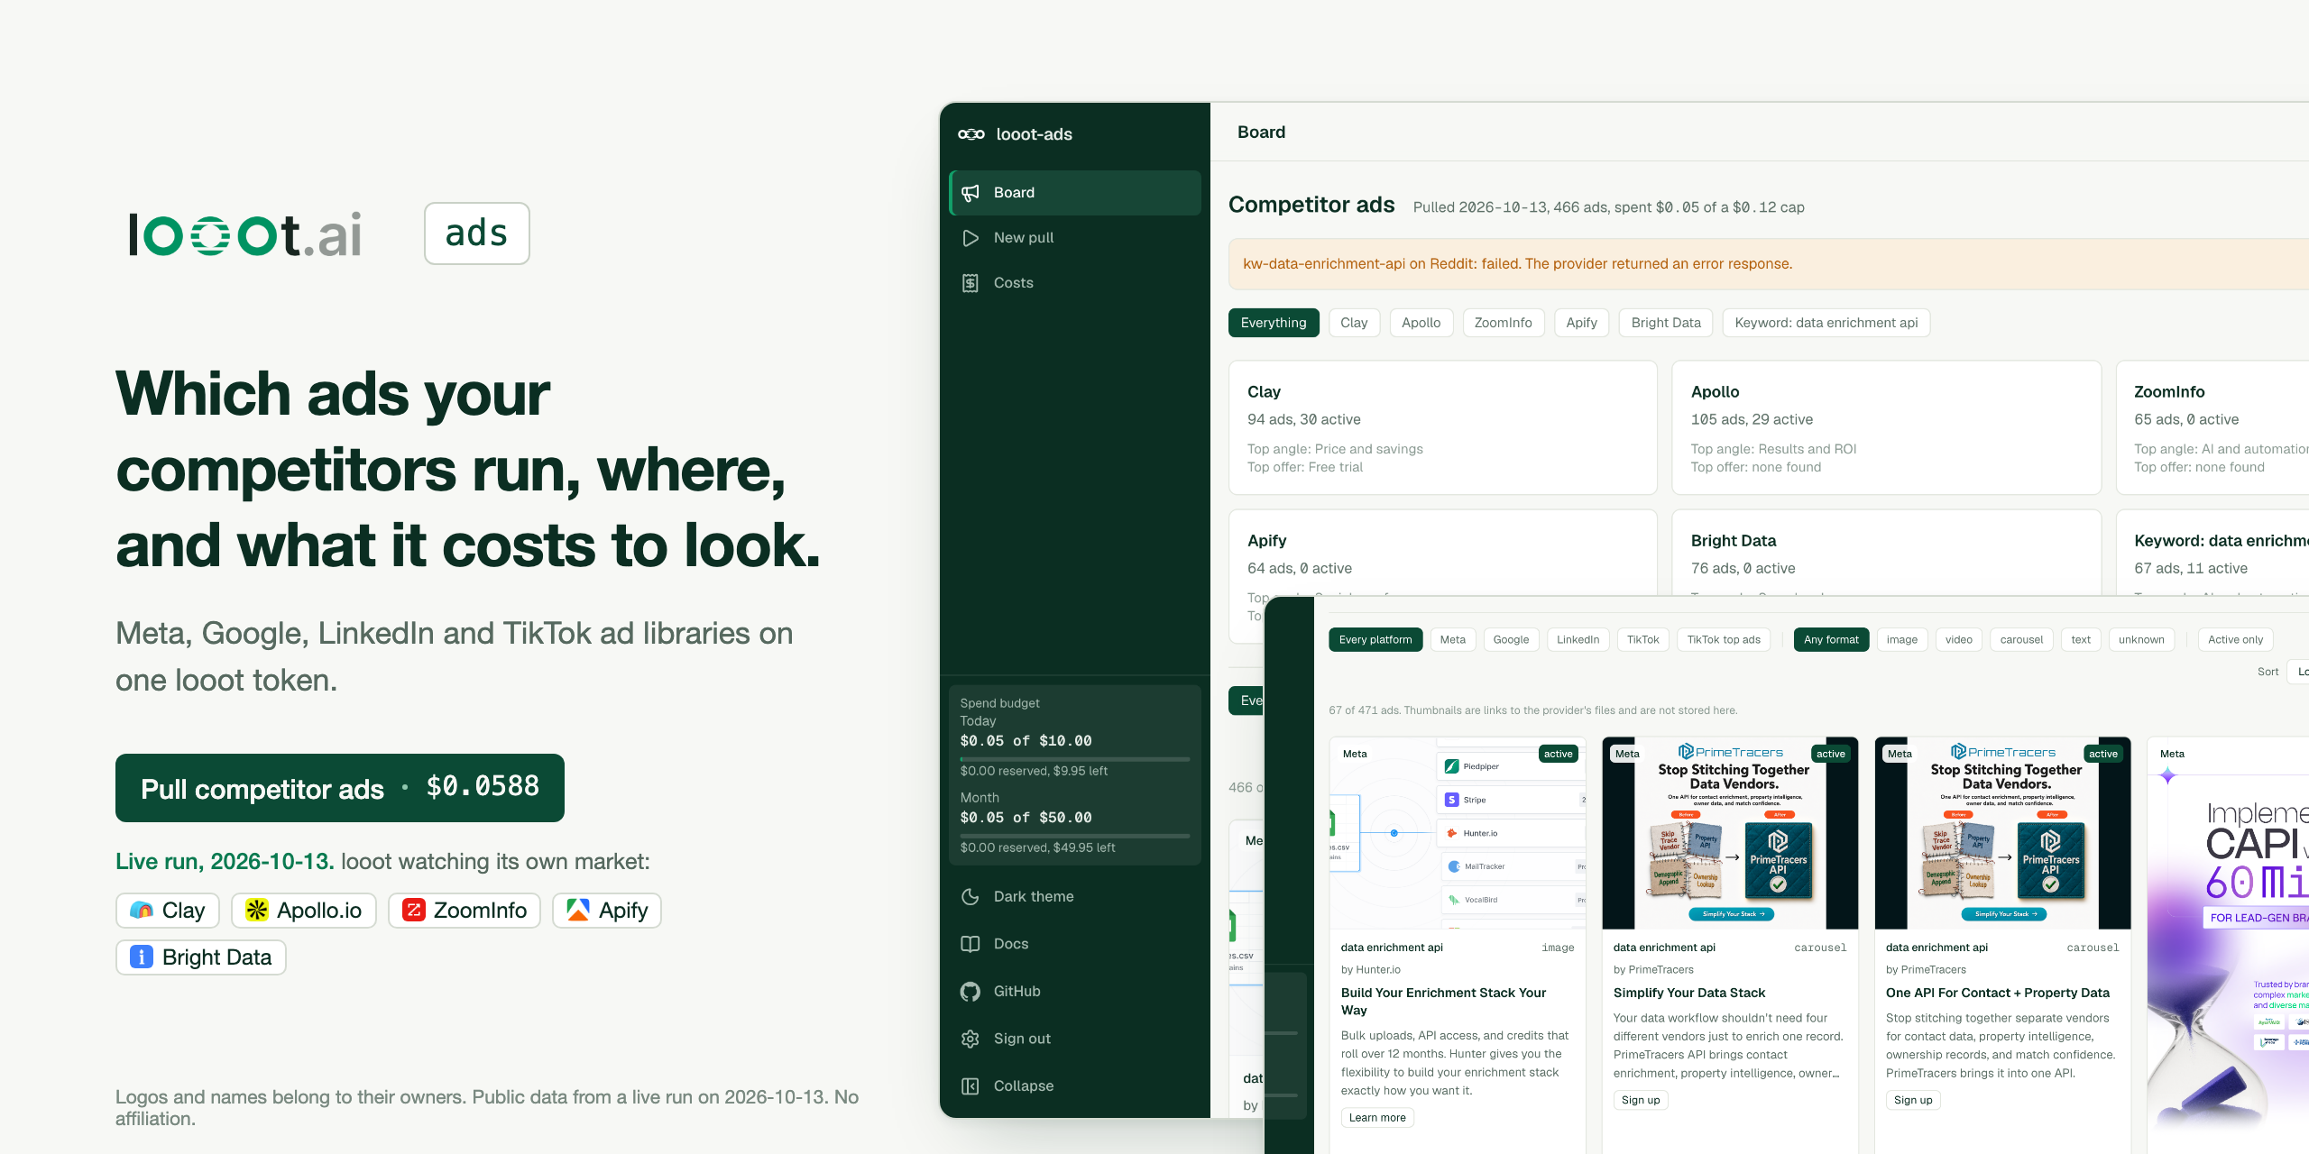Open the Apollo summary card
The height and width of the screenshot is (1154, 2309).
(1887, 427)
